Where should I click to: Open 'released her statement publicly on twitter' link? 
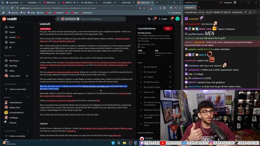click(x=63, y=72)
